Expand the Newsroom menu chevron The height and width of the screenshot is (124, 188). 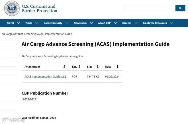point(91,23)
